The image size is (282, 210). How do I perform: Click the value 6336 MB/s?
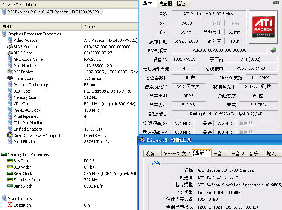coord(93,186)
